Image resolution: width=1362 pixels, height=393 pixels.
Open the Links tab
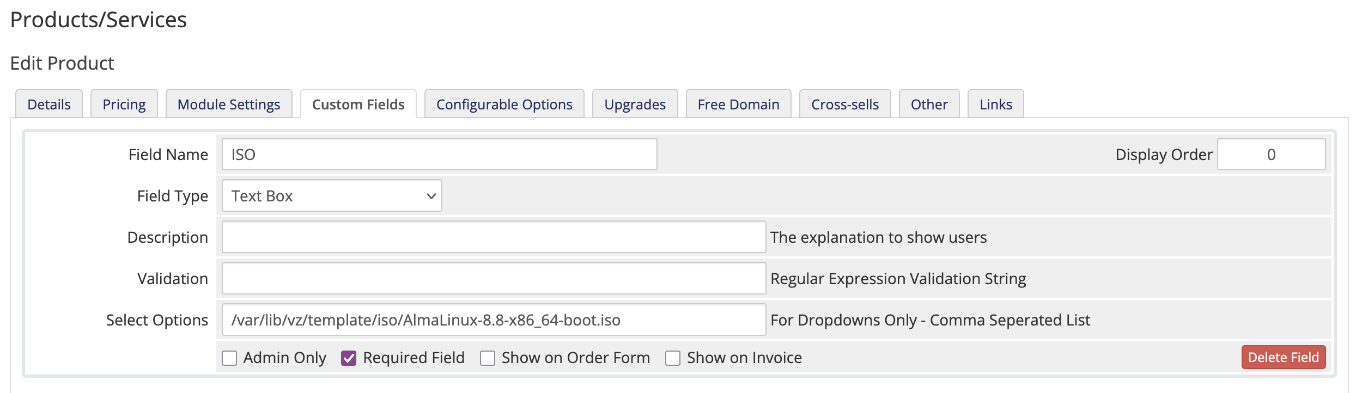pos(995,104)
